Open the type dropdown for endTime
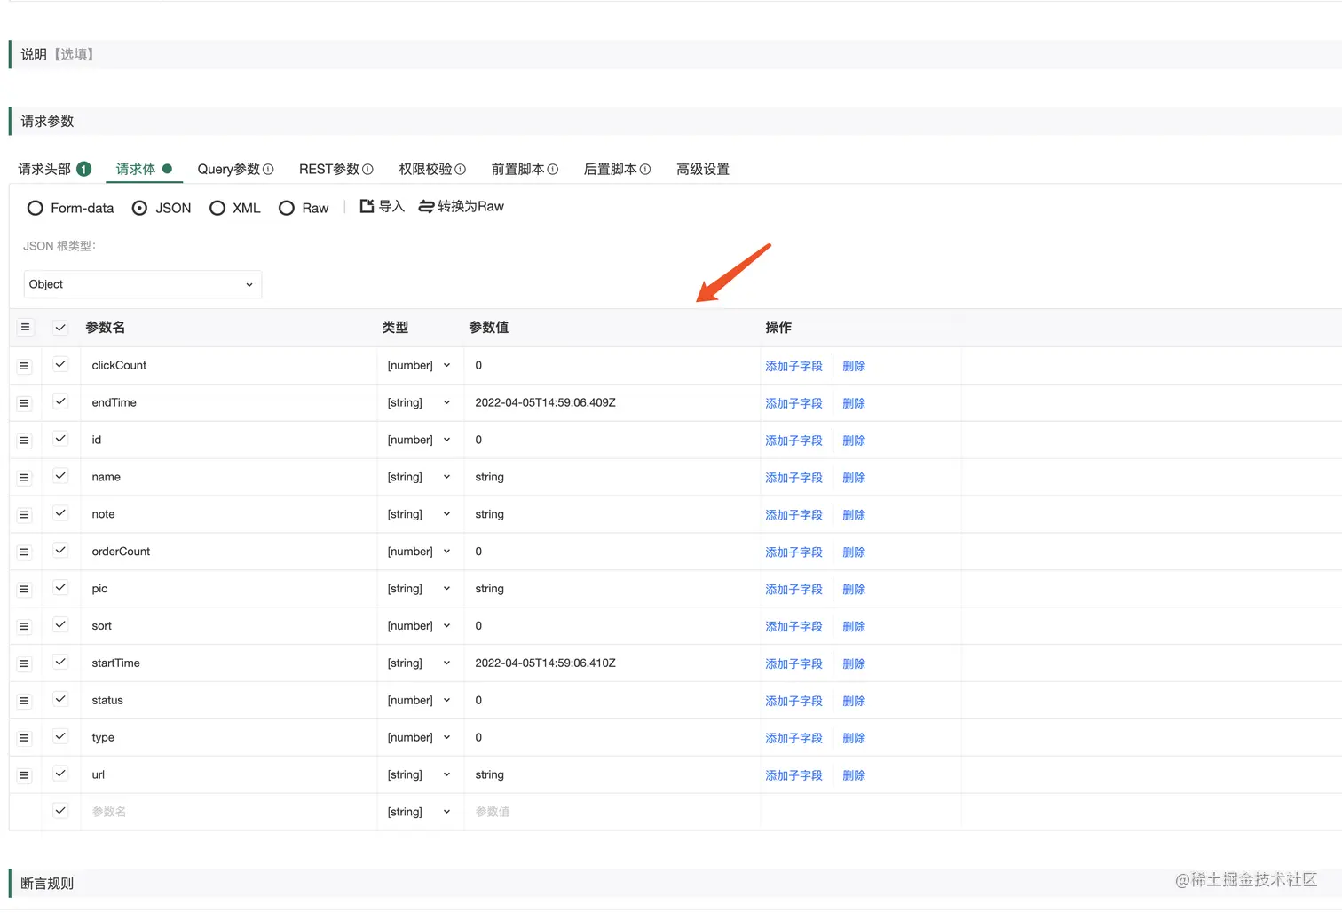This screenshot has height=913, width=1342. (419, 403)
